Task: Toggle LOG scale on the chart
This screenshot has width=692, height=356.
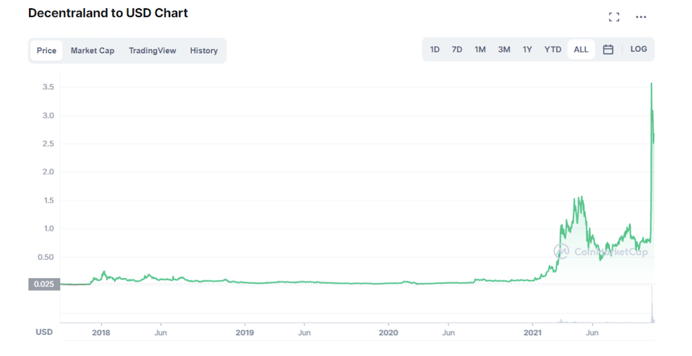Action: click(x=639, y=49)
